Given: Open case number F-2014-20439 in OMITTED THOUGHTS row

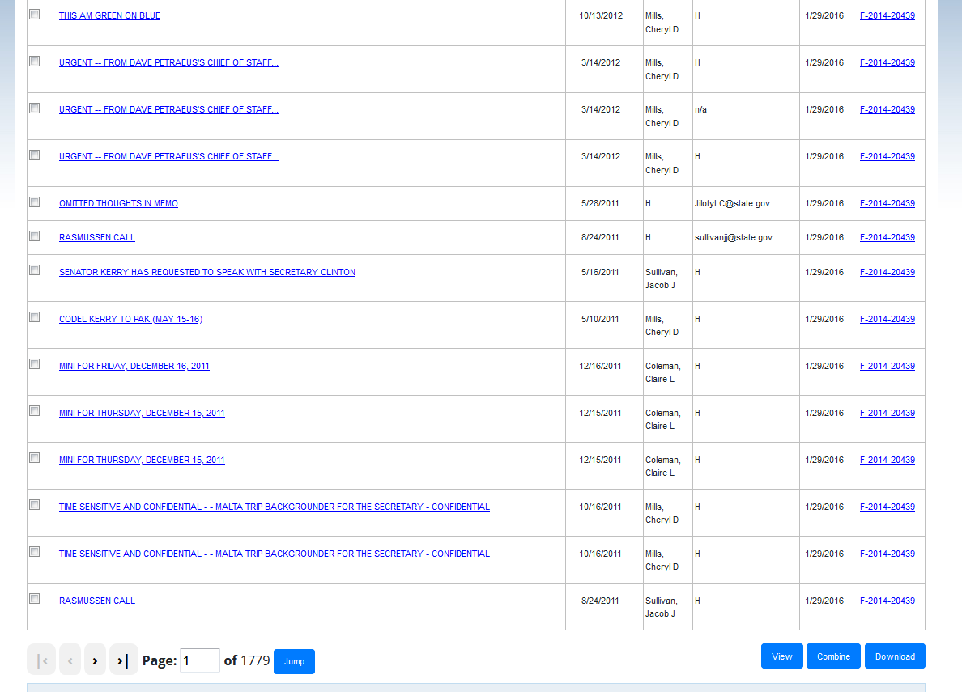Looking at the screenshot, I should click(x=888, y=203).
